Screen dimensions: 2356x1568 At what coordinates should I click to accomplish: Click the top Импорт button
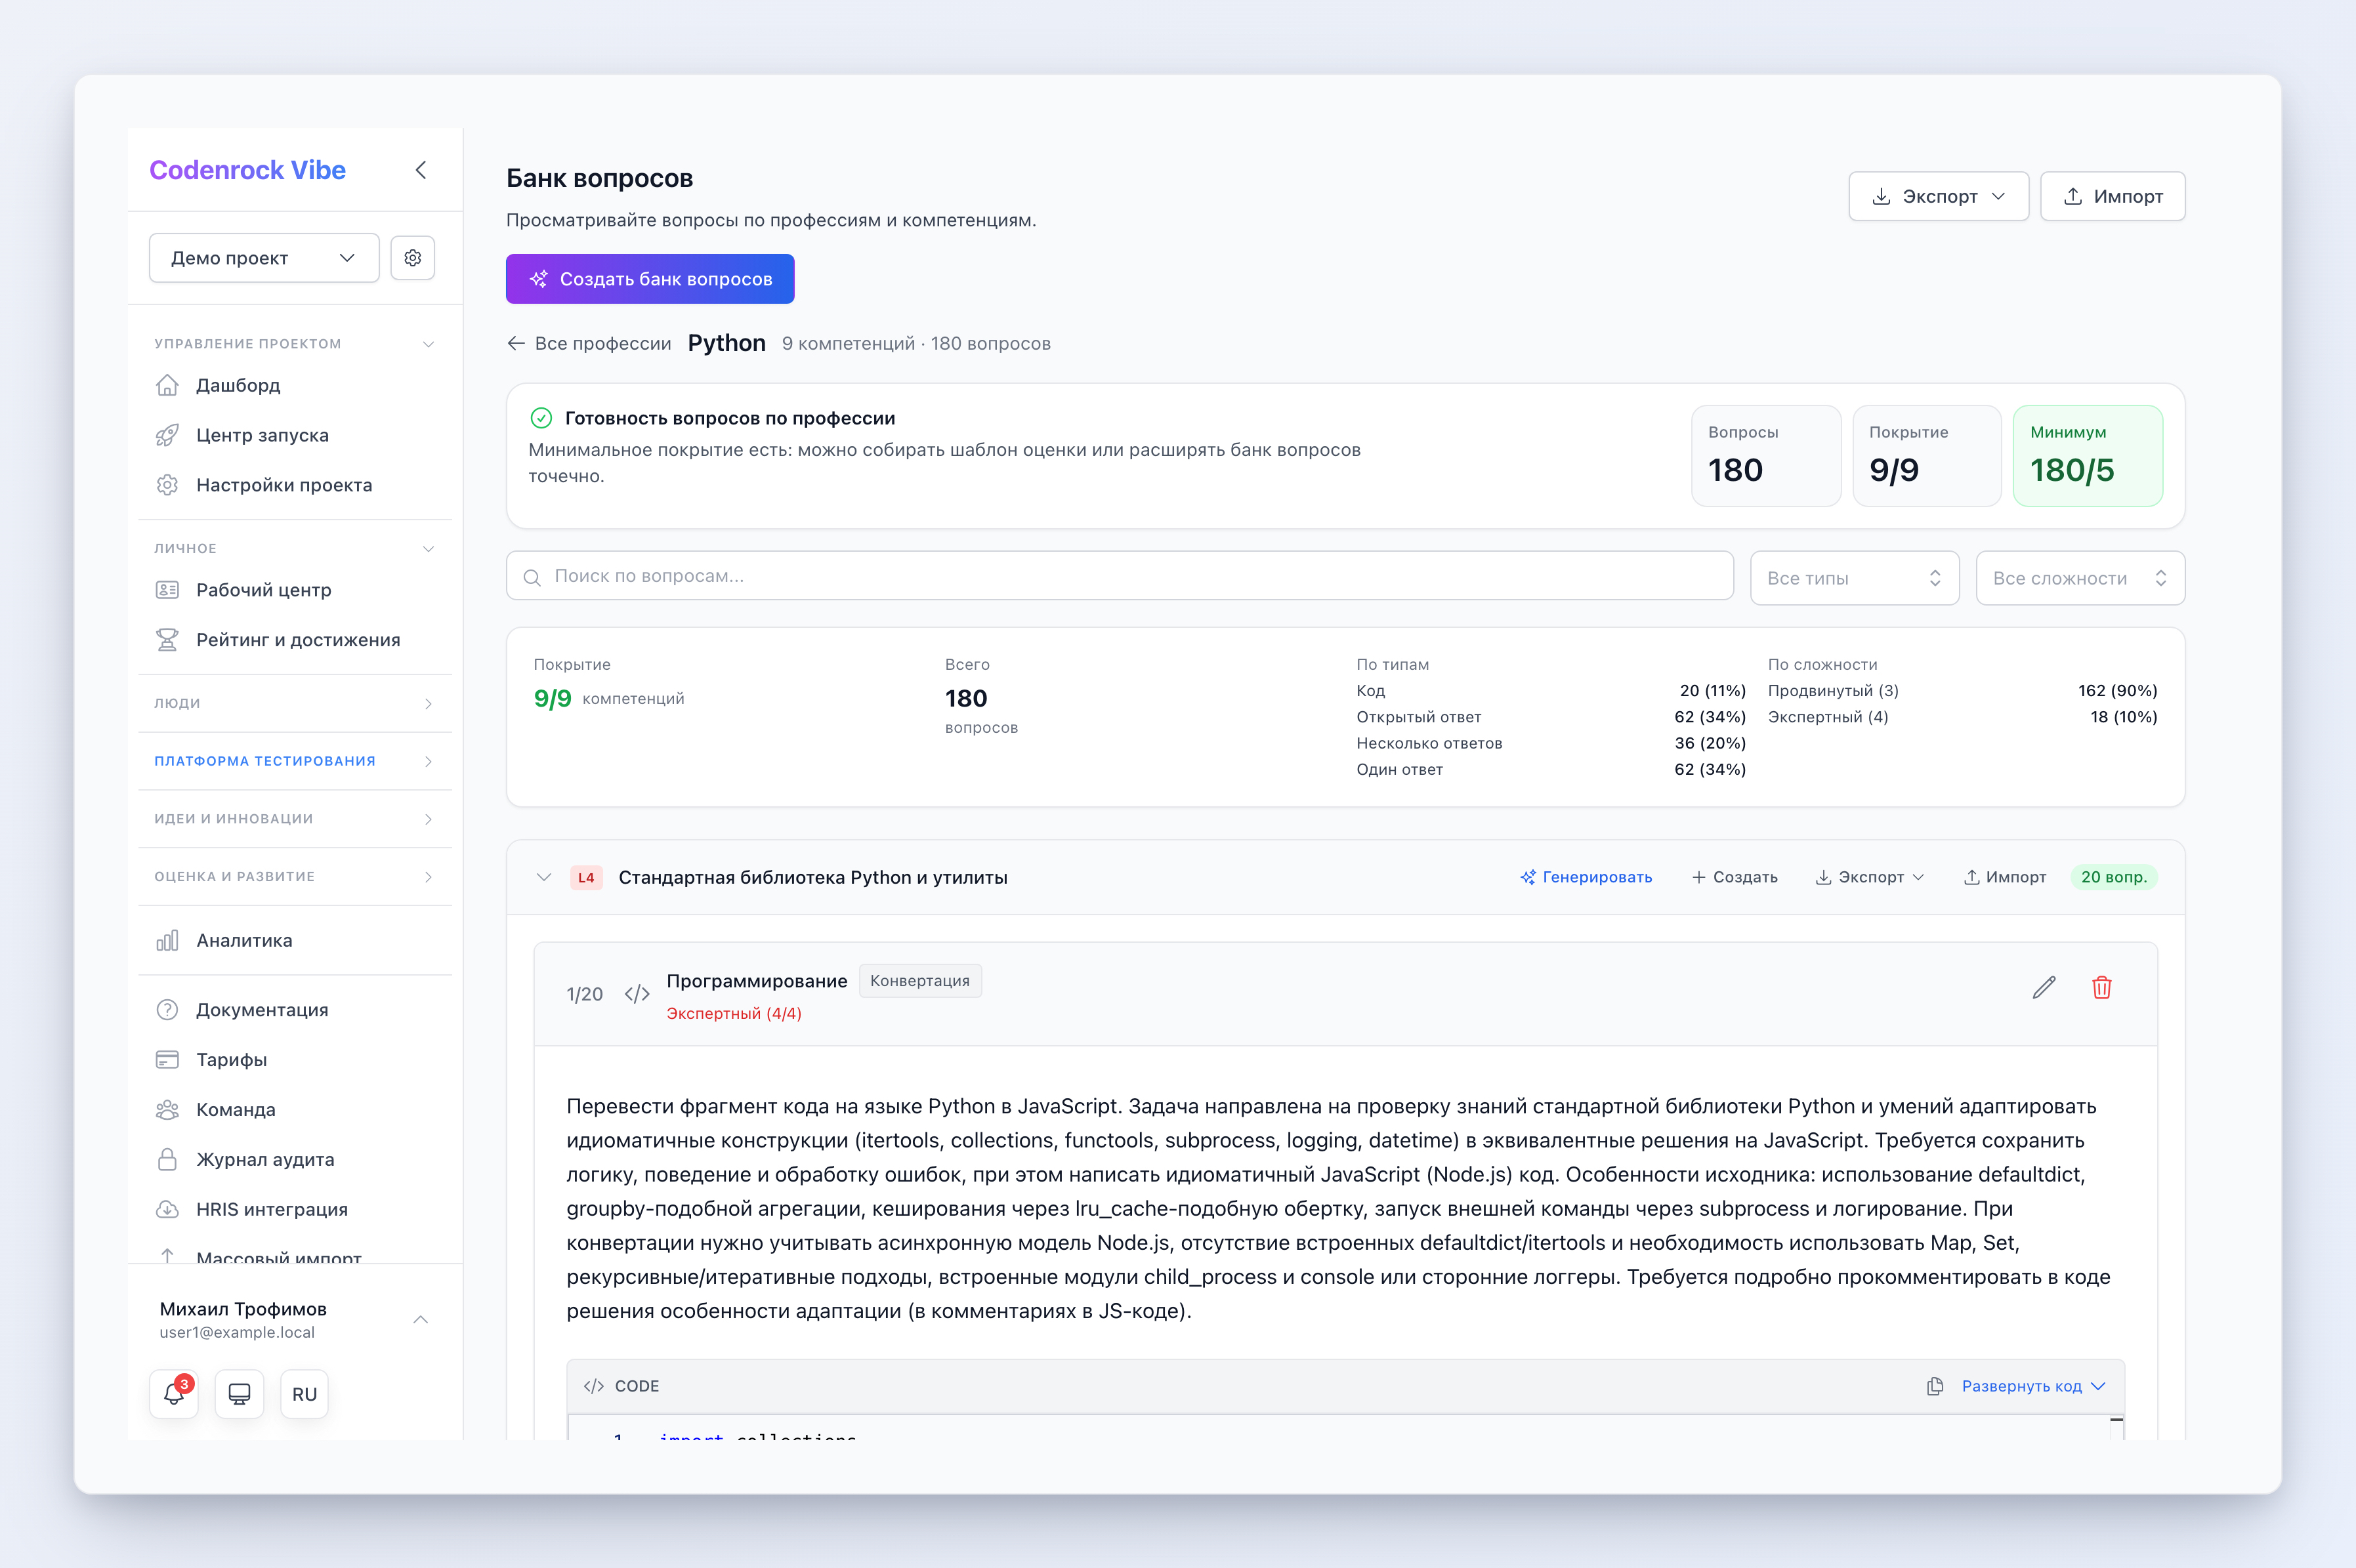pyautogui.click(x=2112, y=196)
